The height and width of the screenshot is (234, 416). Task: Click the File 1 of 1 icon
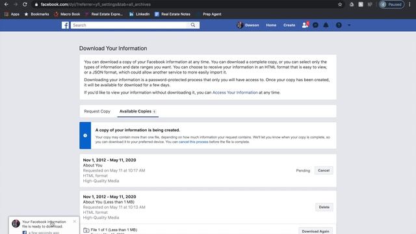[x=86, y=230]
